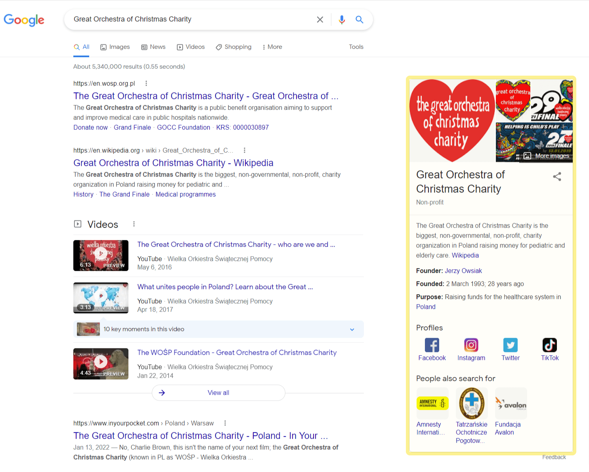Viewport: 589px width, 472px height.
Task: Open three-dot menu beside Videos heading
Action: tap(134, 224)
